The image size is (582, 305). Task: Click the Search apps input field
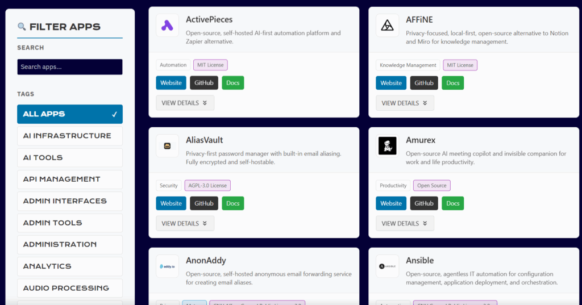[69, 67]
